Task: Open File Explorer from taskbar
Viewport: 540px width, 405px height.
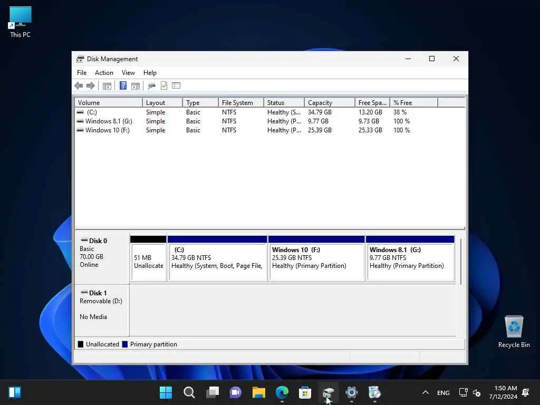Action: pos(258,392)
